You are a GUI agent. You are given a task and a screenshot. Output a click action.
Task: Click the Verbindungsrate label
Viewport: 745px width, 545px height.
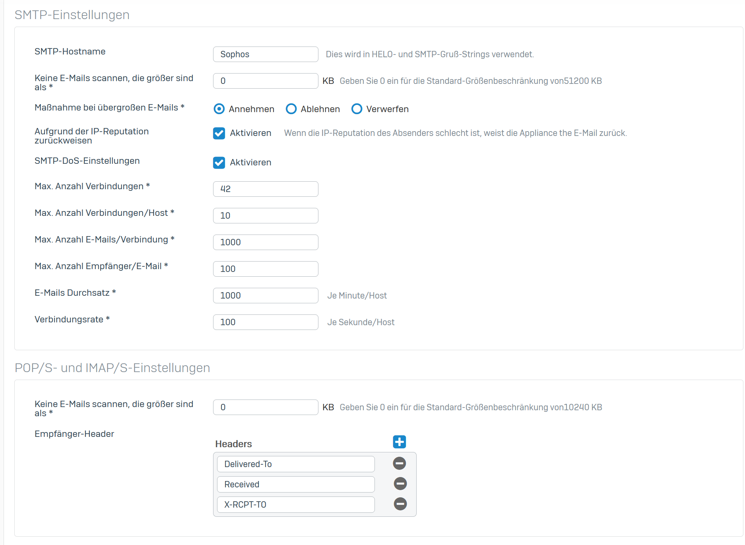pyautogui.click(x=72, y=319)
